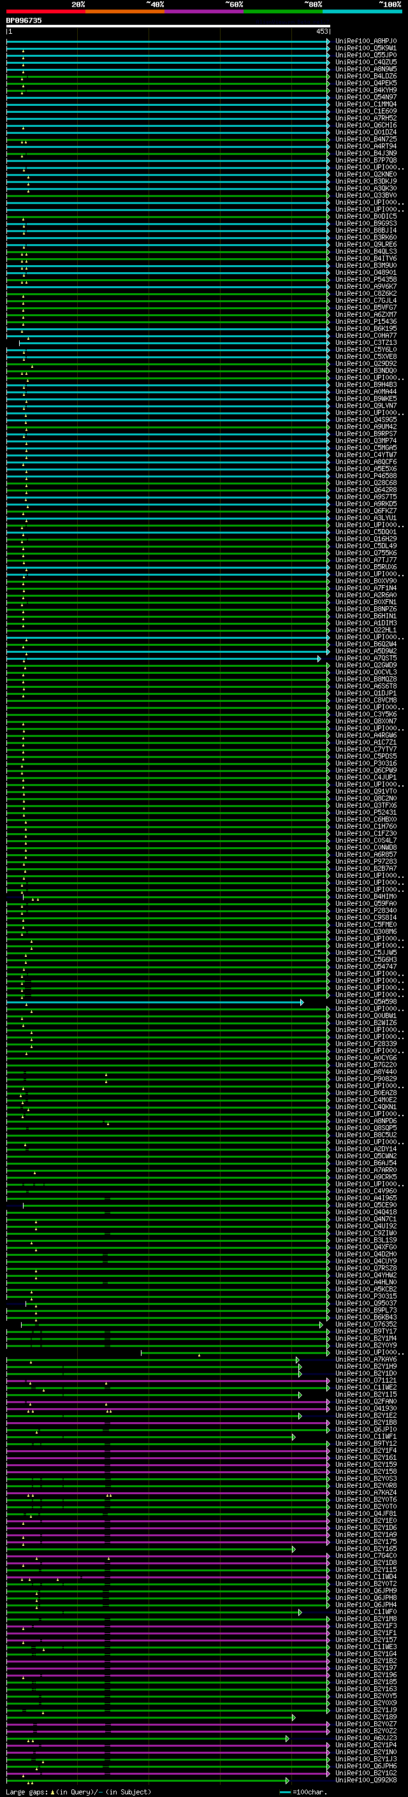Select the UniRef100_C1E609 label

(x=365, y=111)
